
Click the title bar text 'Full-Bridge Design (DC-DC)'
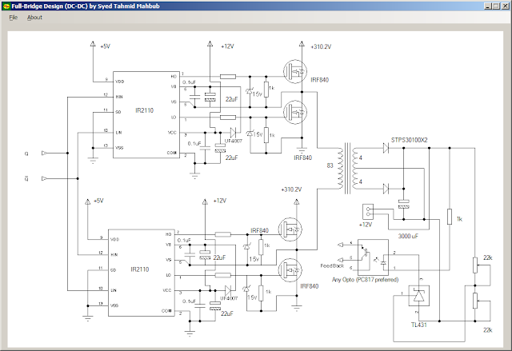[x=50, y=6]
